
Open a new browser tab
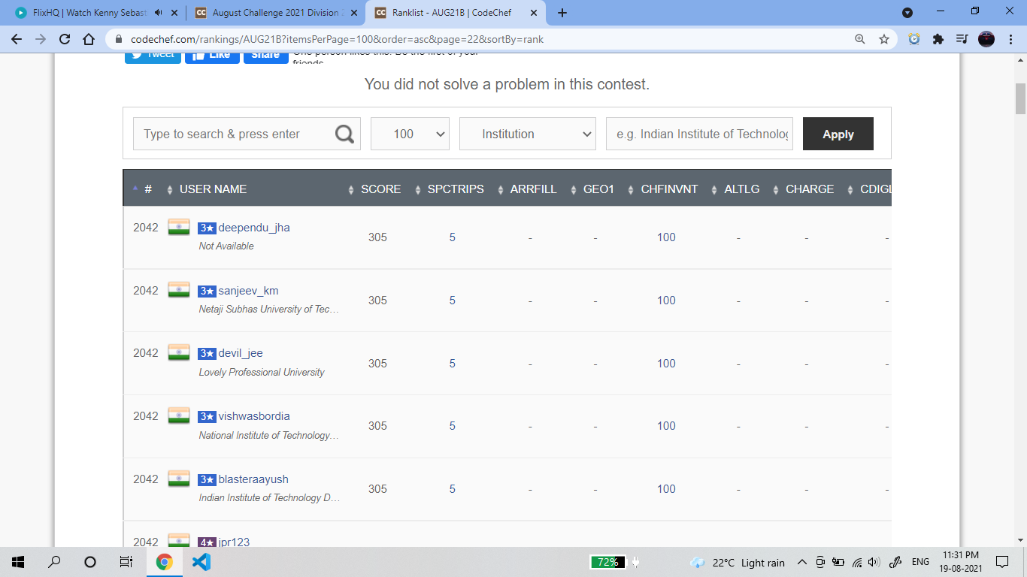pos(562,13)
